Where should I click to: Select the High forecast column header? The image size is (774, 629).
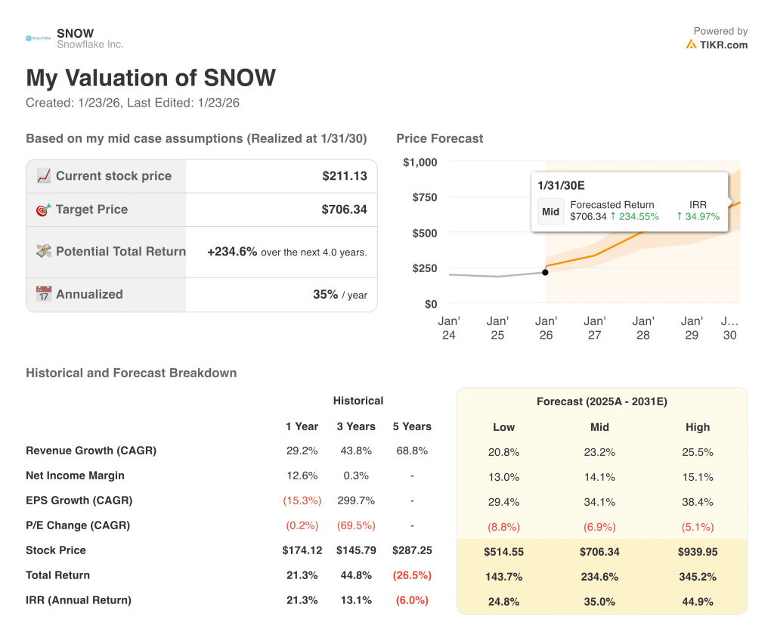(698, 427)
